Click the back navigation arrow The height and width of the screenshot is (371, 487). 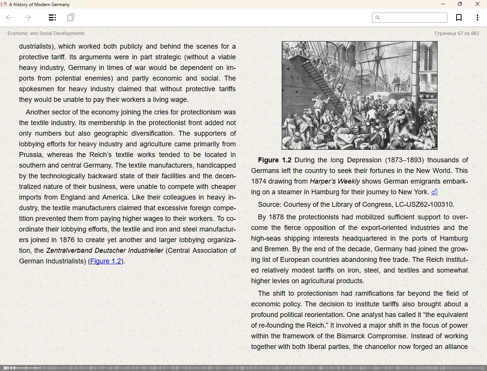[x=10, y=17]
